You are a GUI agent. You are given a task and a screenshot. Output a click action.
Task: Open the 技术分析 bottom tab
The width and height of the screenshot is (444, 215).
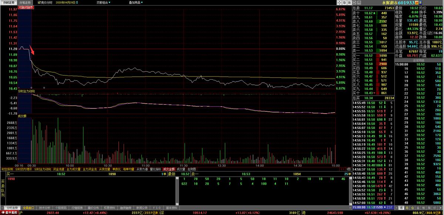click(x=44, y=208)
